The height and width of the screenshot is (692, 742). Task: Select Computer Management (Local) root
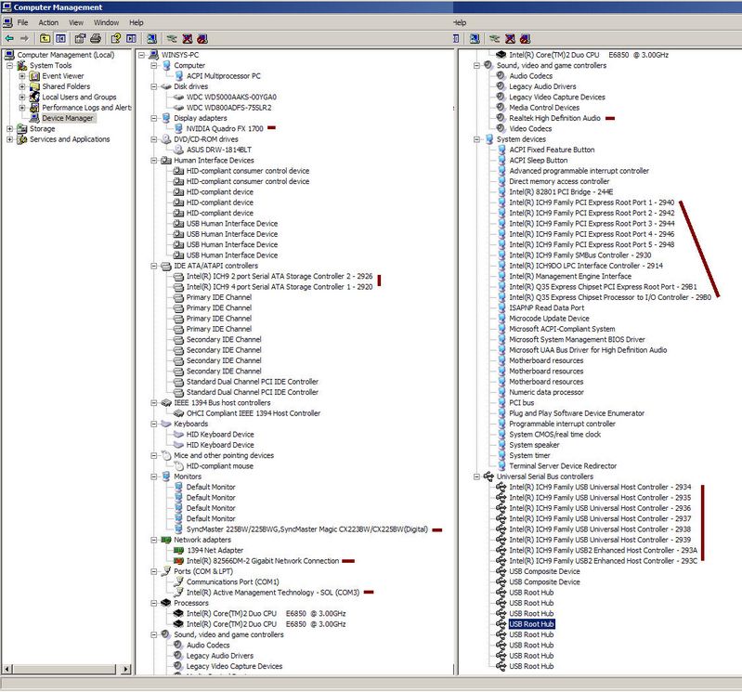coord(66,55)
